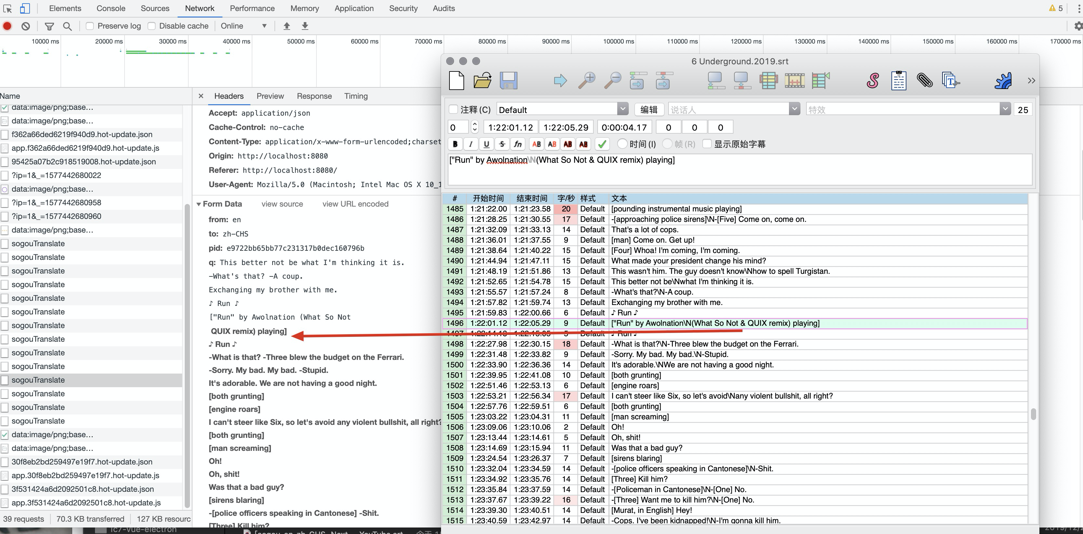The height and width of the screenshot is (534, 1083).
Task: Open the Console tab in DevTools
Action: point(111,8)
